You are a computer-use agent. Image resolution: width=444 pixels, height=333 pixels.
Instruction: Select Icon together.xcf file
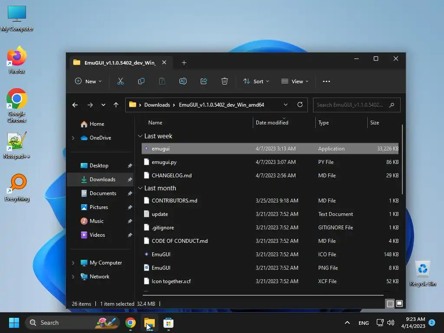pyautogui.click(x=270, y=281)
